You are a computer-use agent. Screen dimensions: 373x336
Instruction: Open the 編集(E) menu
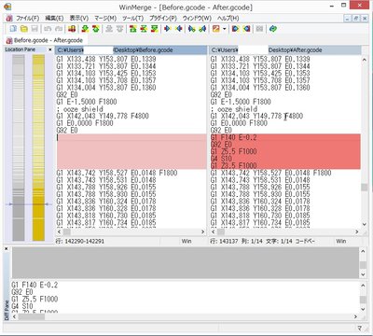(x=54, y=18)
